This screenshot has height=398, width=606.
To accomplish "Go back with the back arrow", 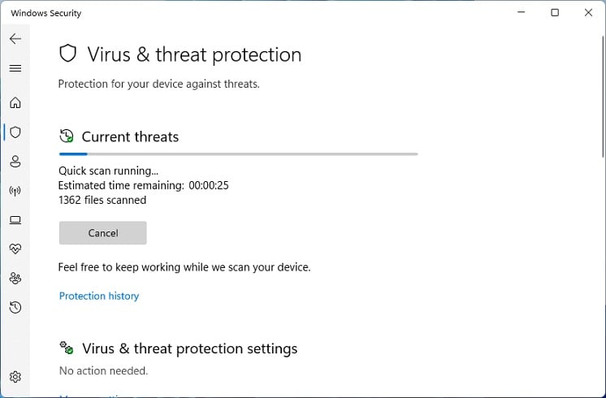I will [15, 39].
